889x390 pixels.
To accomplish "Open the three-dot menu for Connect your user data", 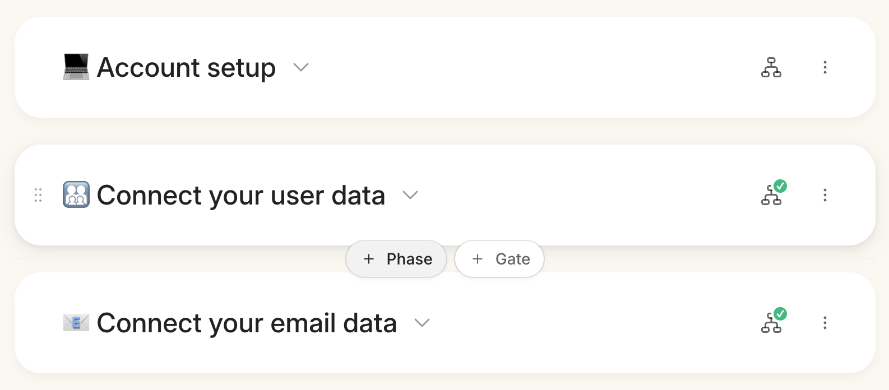I will (825, 195).
